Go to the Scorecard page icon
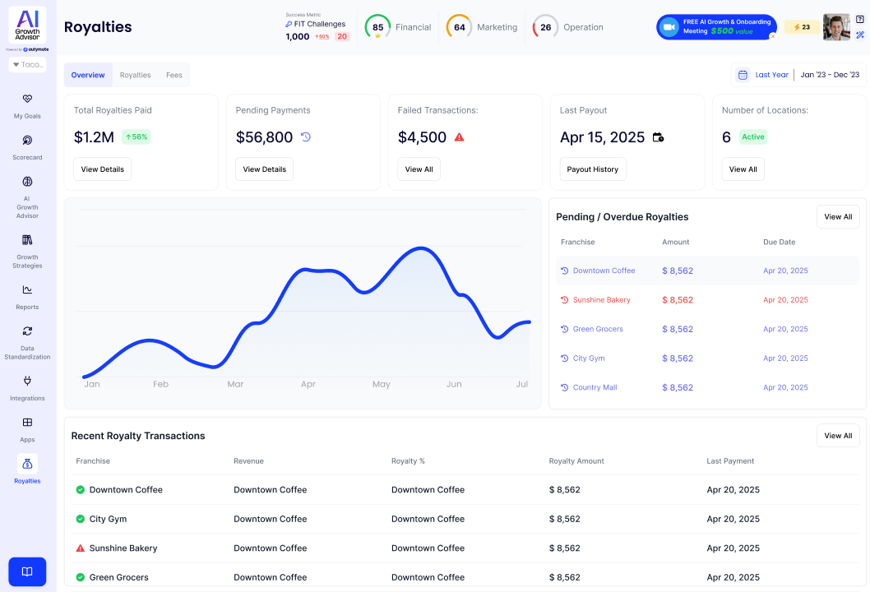Screen dimensions: 870x592 (x=27, y=141)
